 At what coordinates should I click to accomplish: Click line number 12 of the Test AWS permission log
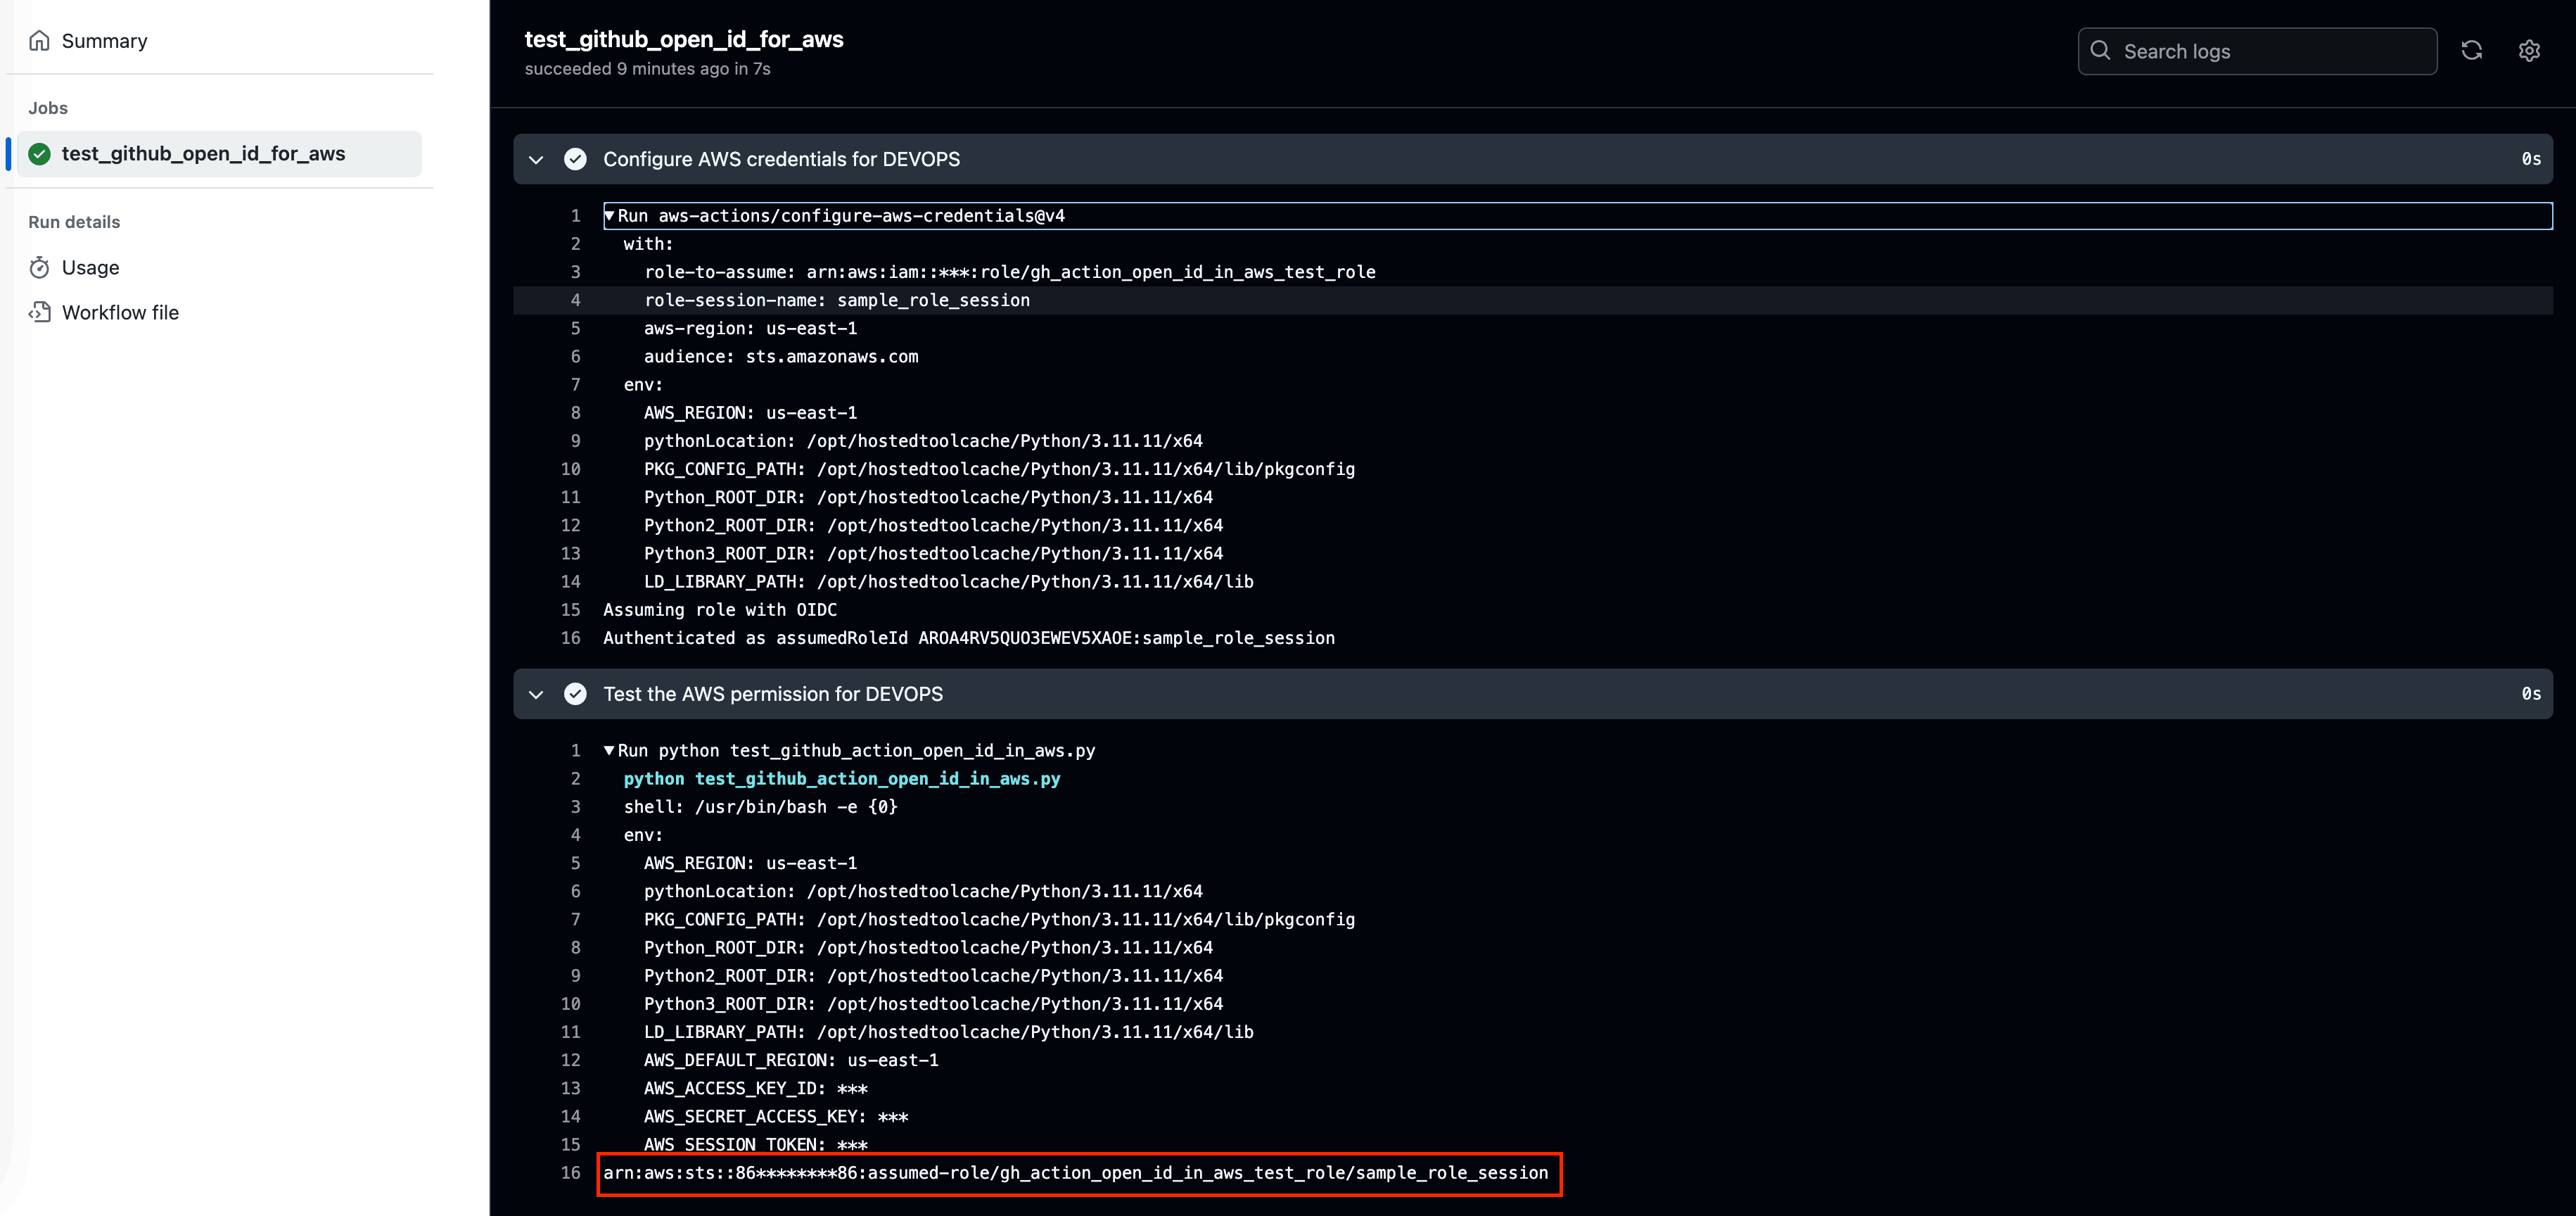click(570, 1060)
